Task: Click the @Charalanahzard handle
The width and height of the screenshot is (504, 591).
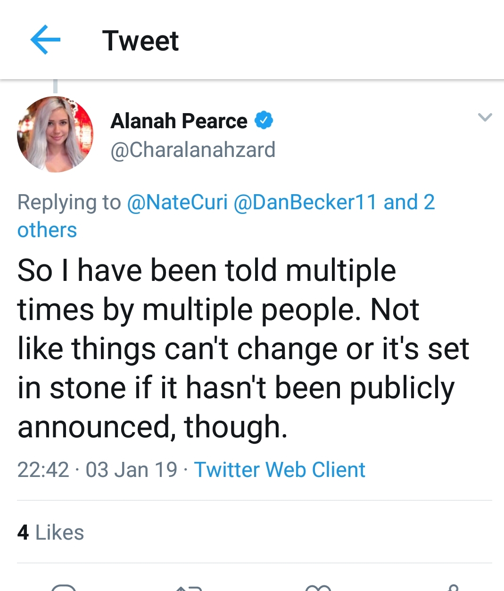Action: coord(193,150)
